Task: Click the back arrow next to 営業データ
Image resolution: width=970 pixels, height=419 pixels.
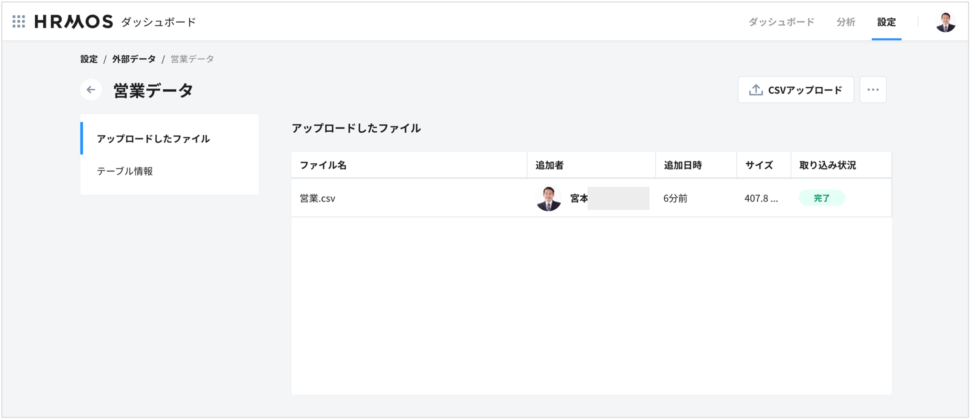Action: [x=91, y=90]
